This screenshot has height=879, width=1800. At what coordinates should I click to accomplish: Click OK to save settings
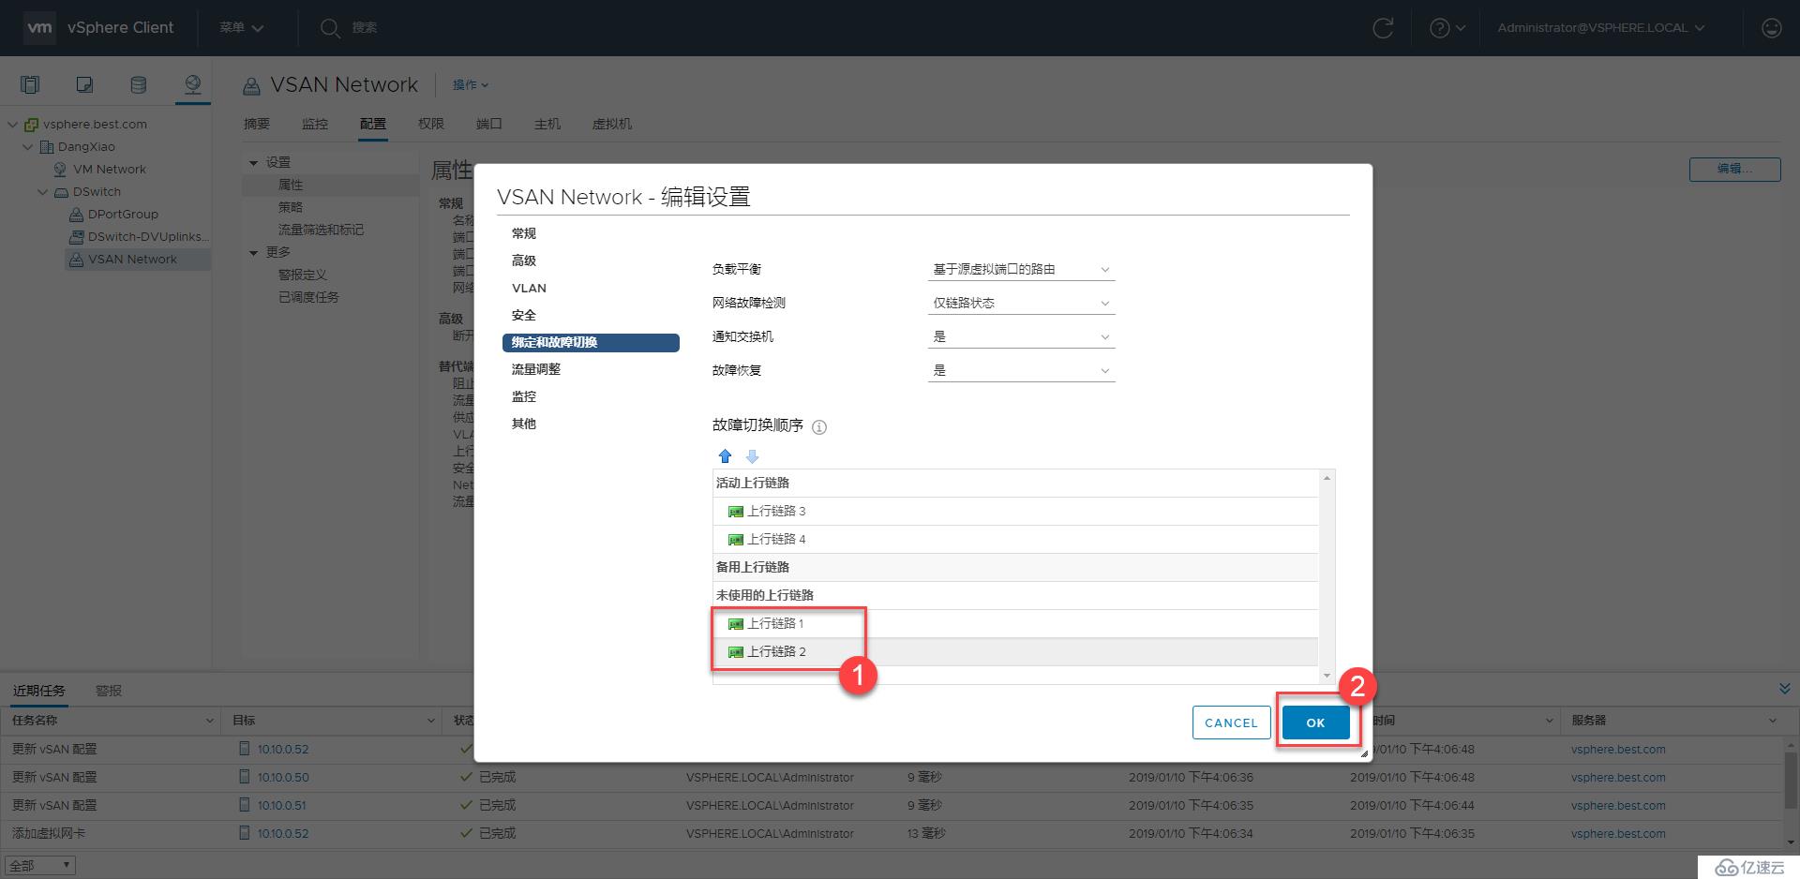coord(1315,723)
